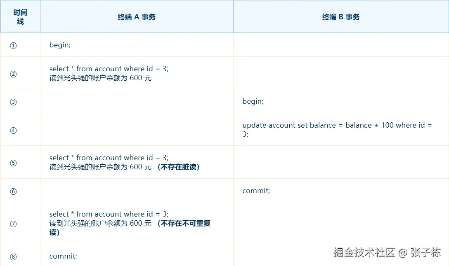The height and width of the screenshot is (266, 449).
Task: Click the circled number ③ timeline marker
Action: pyautogui.click(x=14, y=102)
